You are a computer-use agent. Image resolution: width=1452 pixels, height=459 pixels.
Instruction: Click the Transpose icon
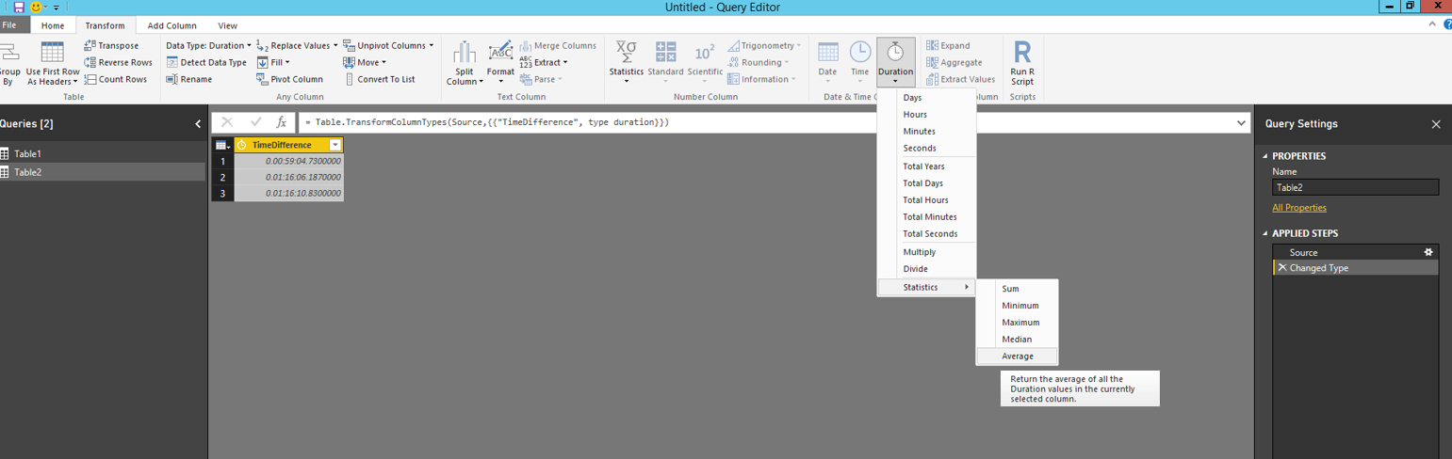click(x=90, y=45)
